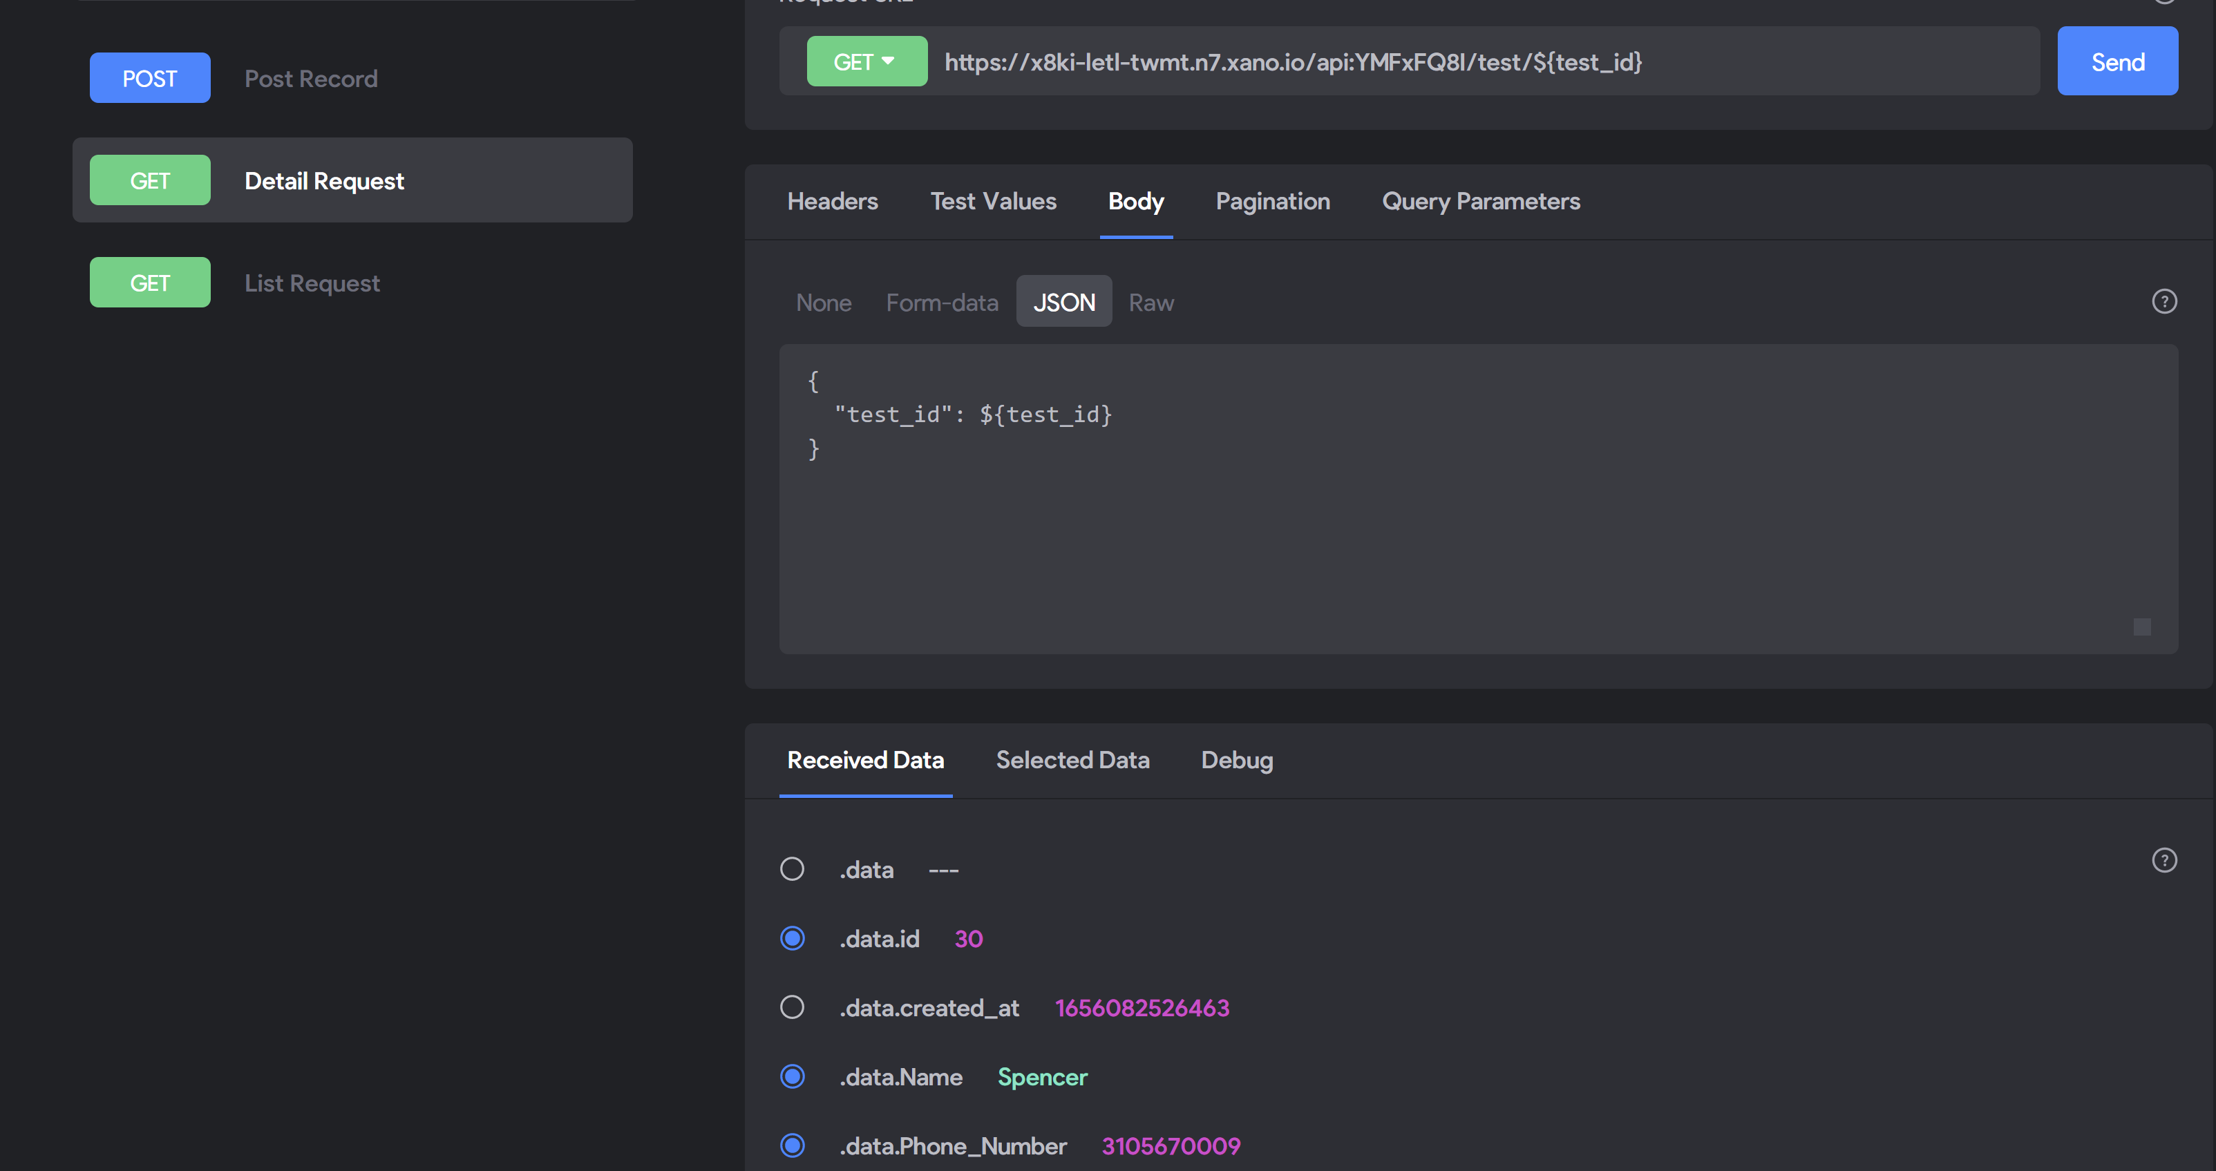Click the help icon in Received Data panel
This screenshot has width=2216, height=1171.
(x=2163, y=859)
